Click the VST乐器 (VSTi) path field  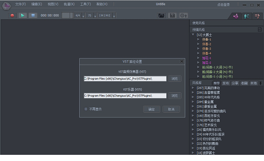125,95
